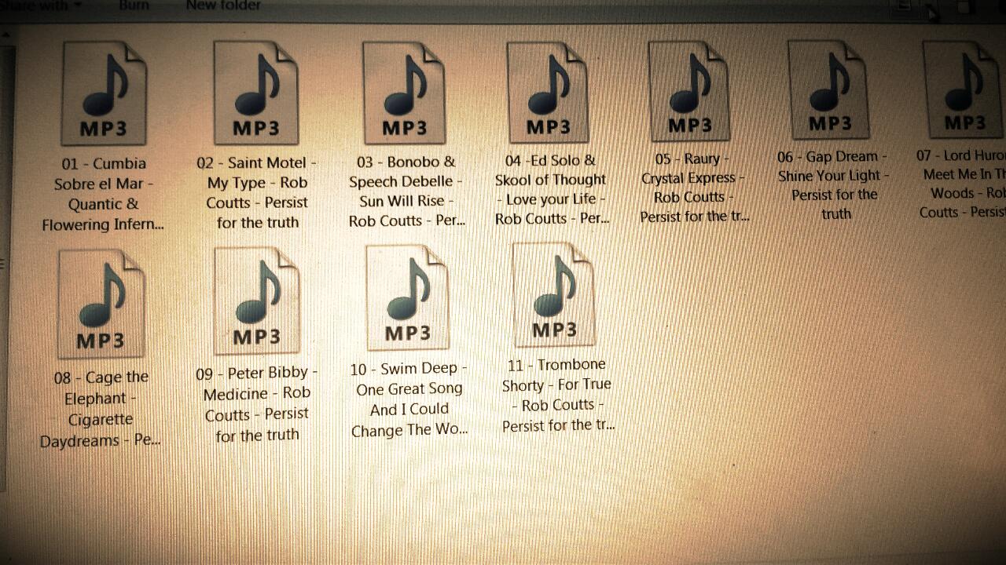Click the 06 Gap Dream file name label
The width and height of the screenshot is (1006, 565).
click(834, 185)
